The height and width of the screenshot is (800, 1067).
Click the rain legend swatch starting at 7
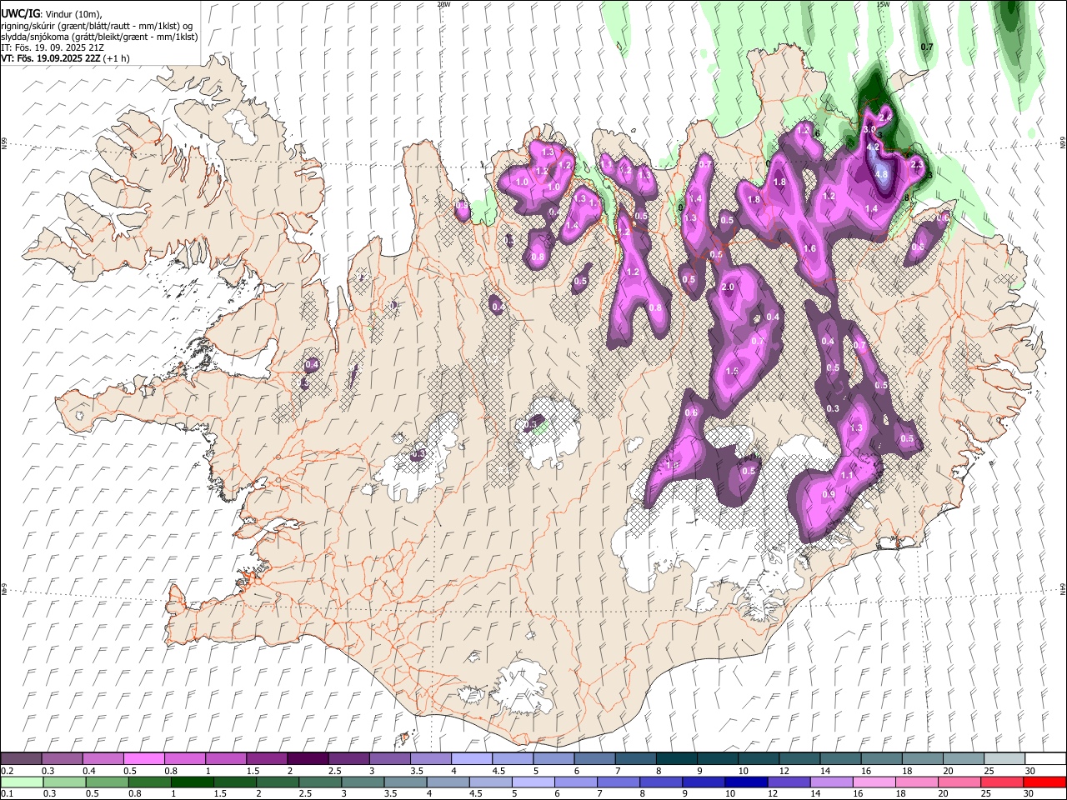pyautogui.click(x=617, y=782)
